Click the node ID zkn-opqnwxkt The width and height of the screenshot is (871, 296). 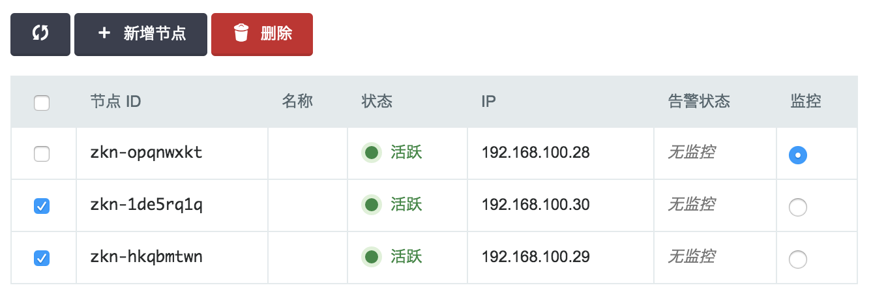coord(147,153)
